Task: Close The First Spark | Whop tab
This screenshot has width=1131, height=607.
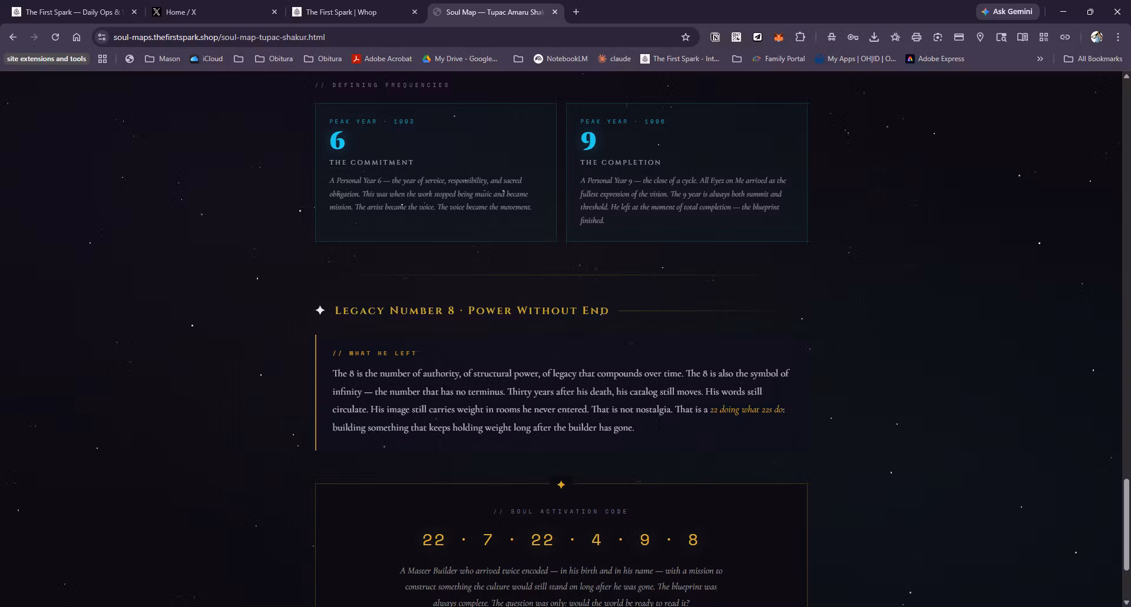Action: pyautogui.click(x=415, y=12)
